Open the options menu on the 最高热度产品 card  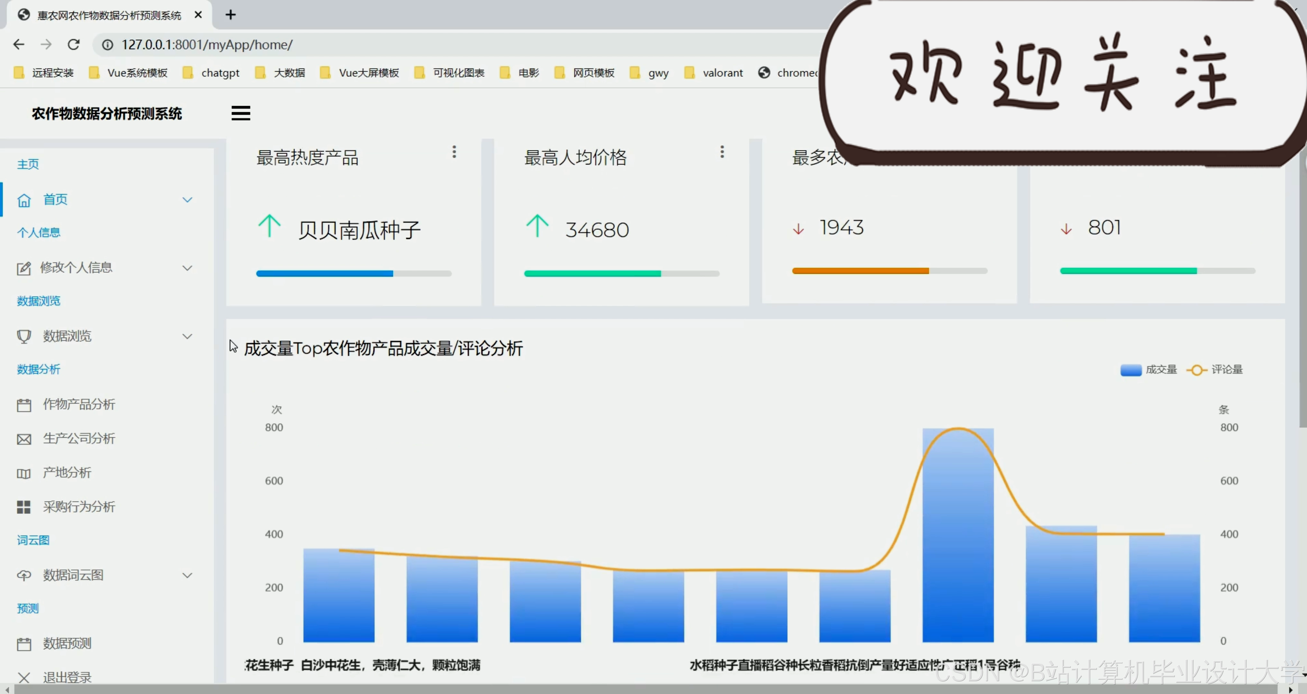coord(454,152)
